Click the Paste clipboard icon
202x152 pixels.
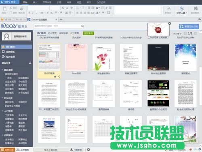[x=4, y=9]
